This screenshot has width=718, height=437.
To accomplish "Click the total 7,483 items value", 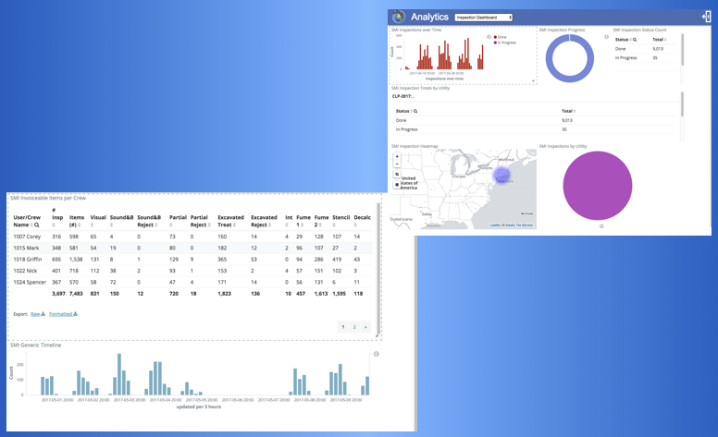I will 76,294.
